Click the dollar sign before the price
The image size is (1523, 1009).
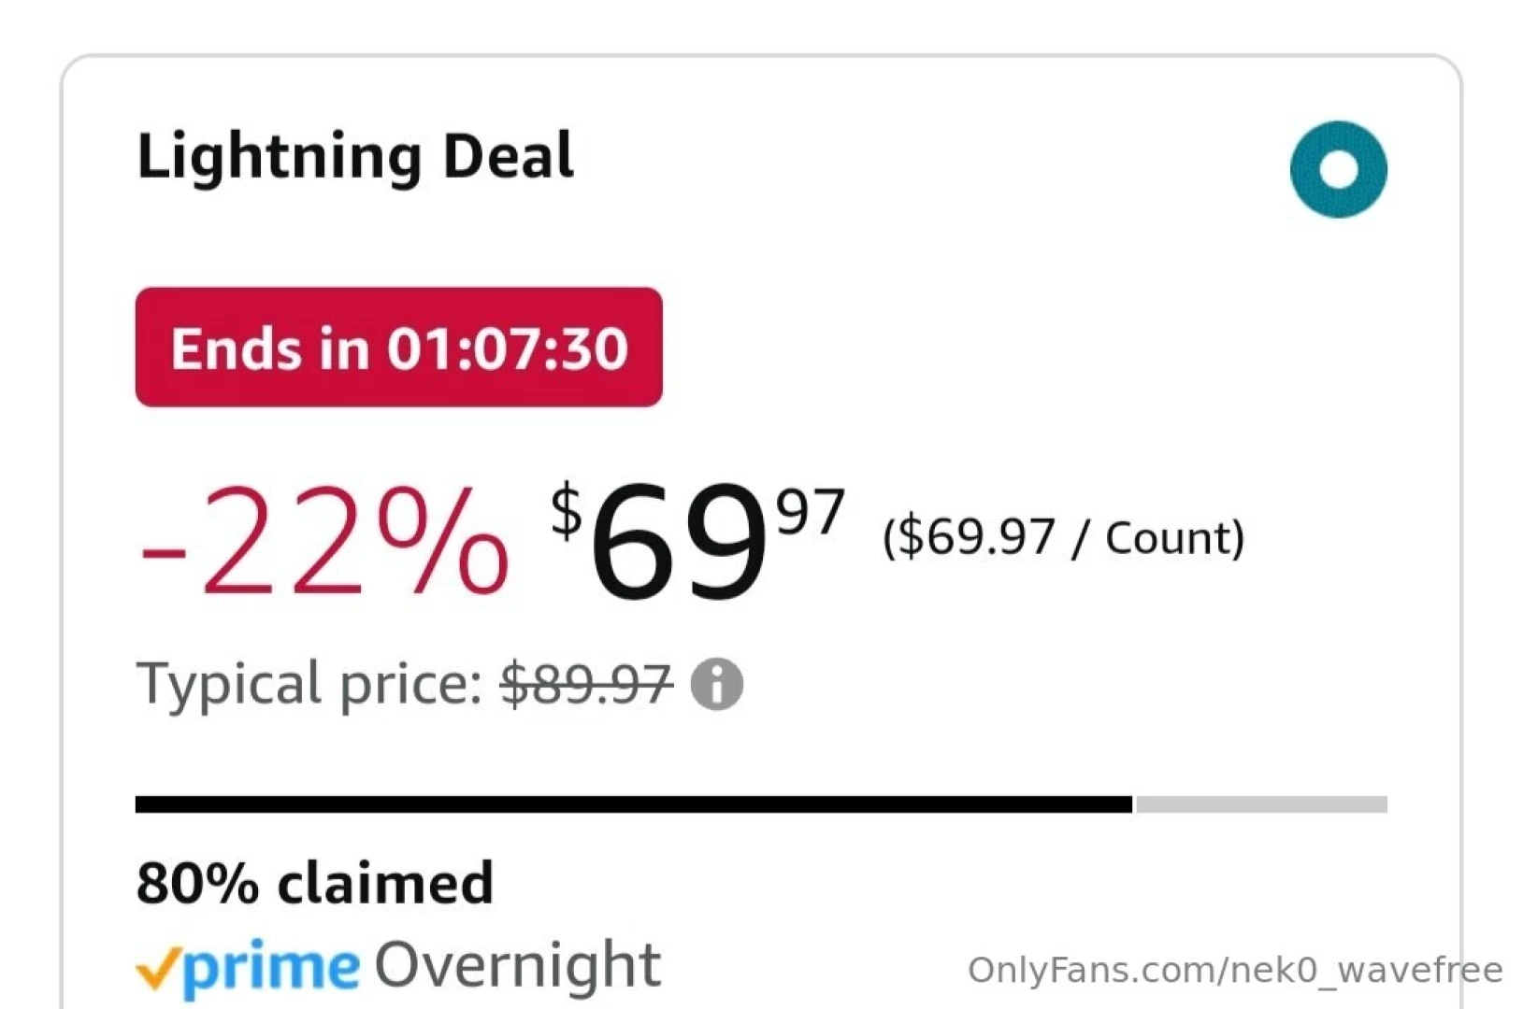567,511
